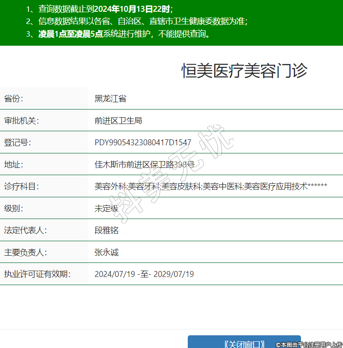
Task: Click the 本图由平台注册用户上传 watermark caption
Action: click(x=309, y=344)
